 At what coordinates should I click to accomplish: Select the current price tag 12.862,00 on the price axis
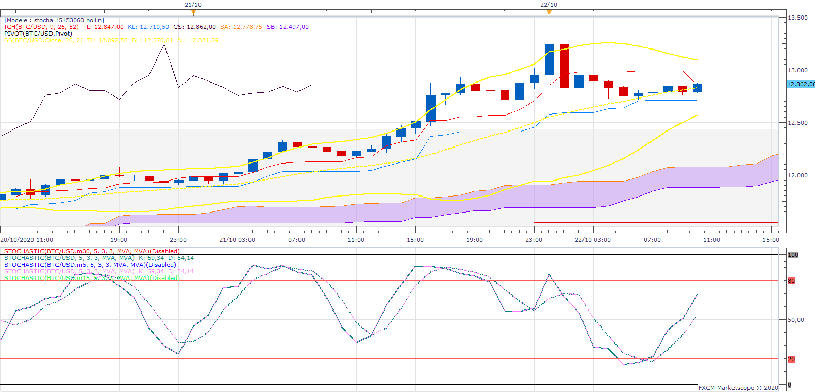(x=801, y=84)
